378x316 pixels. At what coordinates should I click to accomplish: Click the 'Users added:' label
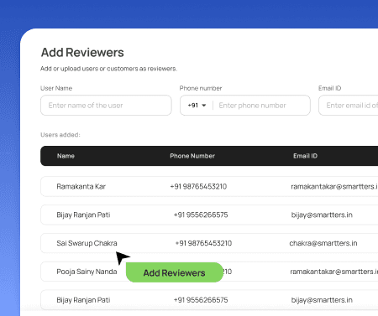click(x=60, y=135)
